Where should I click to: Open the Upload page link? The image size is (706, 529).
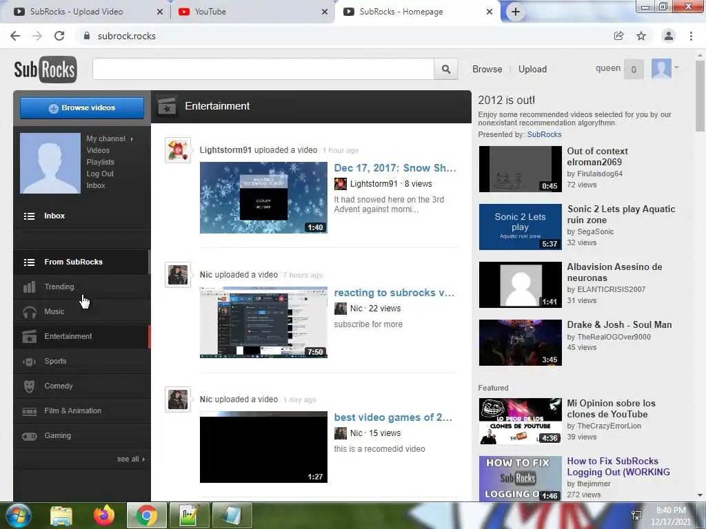click(532, 70)
